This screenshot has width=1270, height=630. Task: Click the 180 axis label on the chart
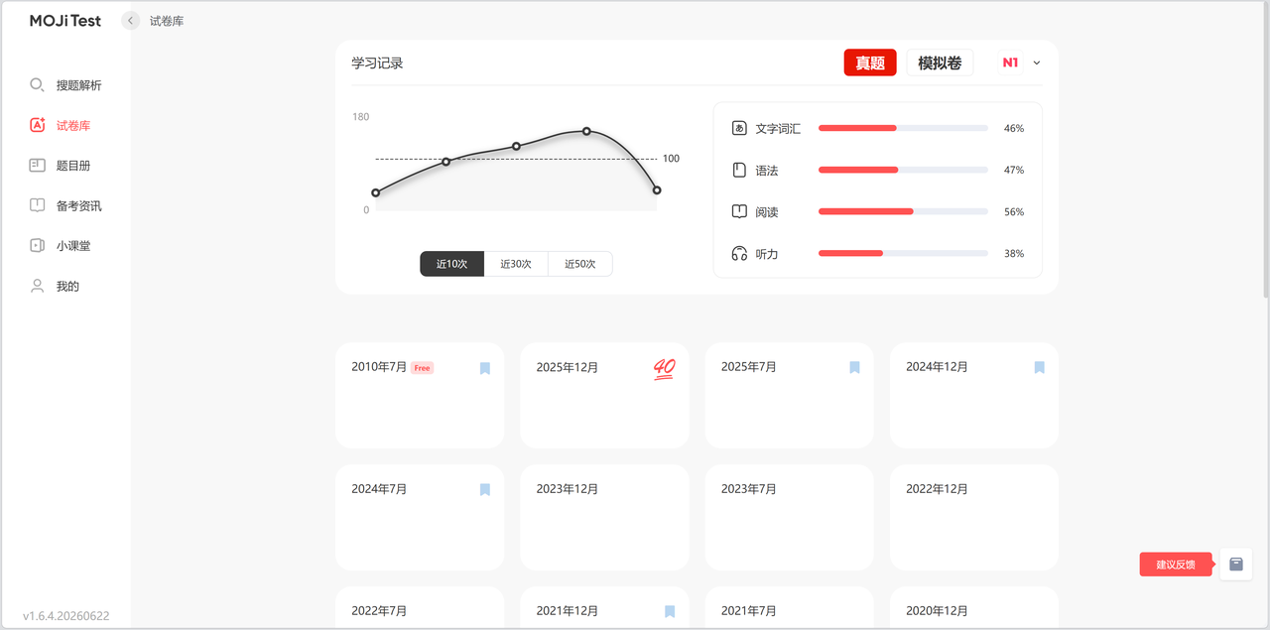pyautogui.click(x=360, y=117)
